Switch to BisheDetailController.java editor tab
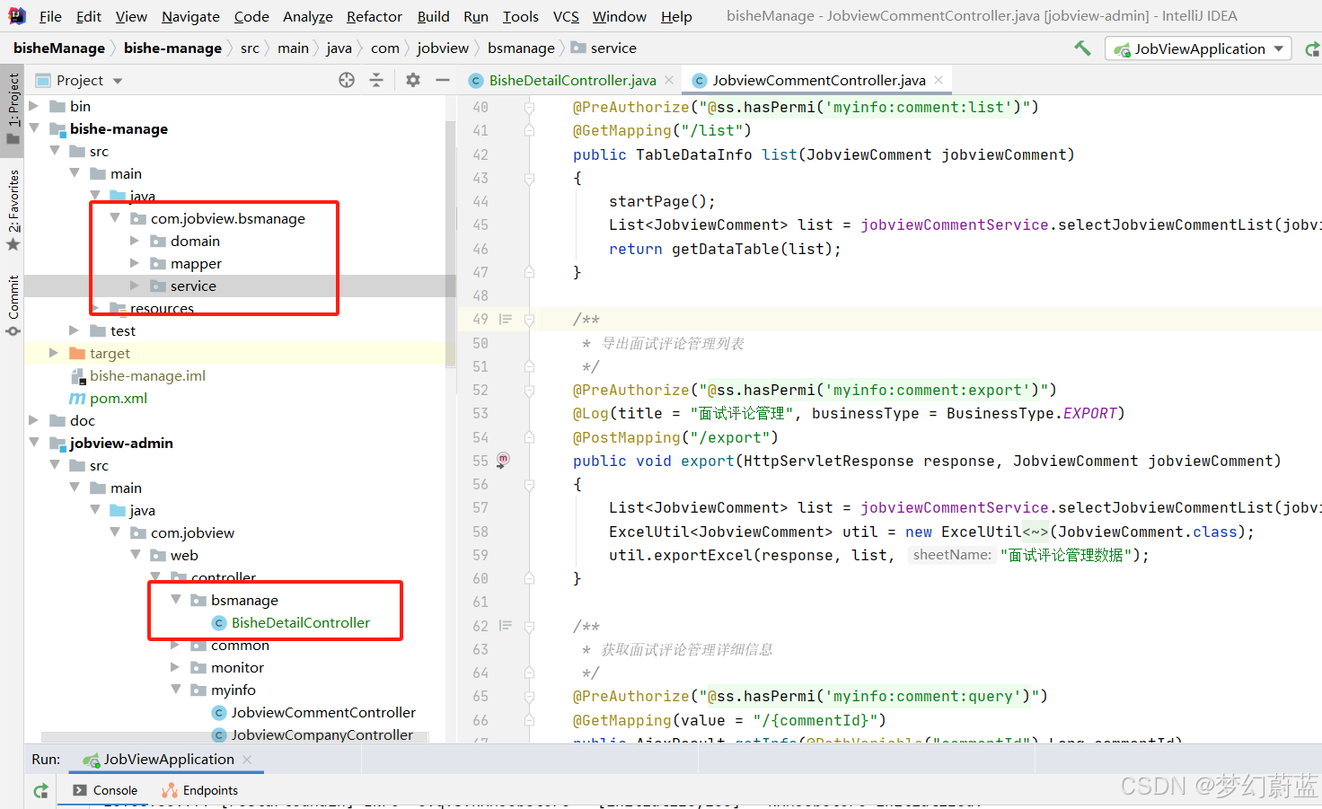This screenshot has height=809, width=1322. tap(572, 80)
